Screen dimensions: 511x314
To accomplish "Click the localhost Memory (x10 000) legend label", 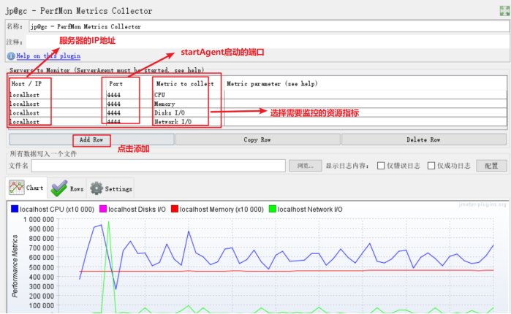I will pos(222,210).
